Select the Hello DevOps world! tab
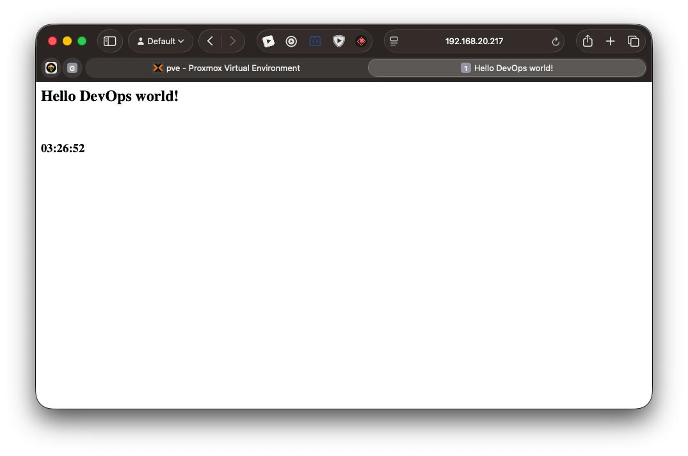 (x=507, y=68)
